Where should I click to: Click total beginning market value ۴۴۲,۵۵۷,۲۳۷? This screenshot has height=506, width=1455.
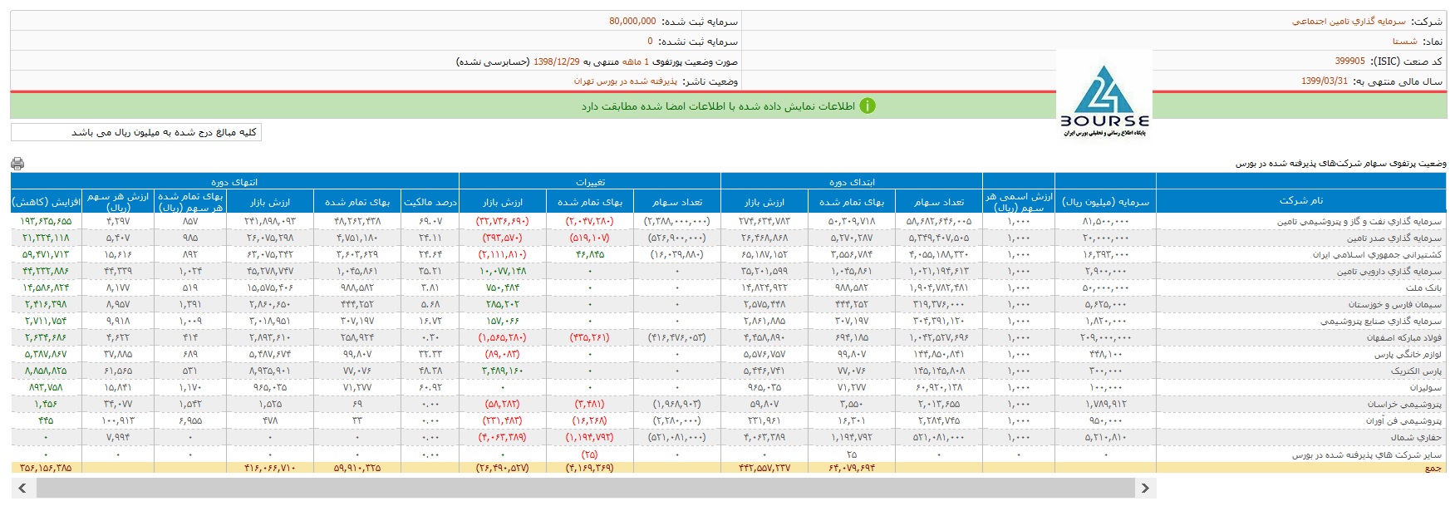click(x=764, y=468)
